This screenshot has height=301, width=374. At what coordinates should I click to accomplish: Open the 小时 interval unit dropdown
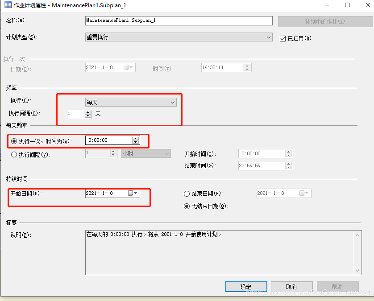146,153
